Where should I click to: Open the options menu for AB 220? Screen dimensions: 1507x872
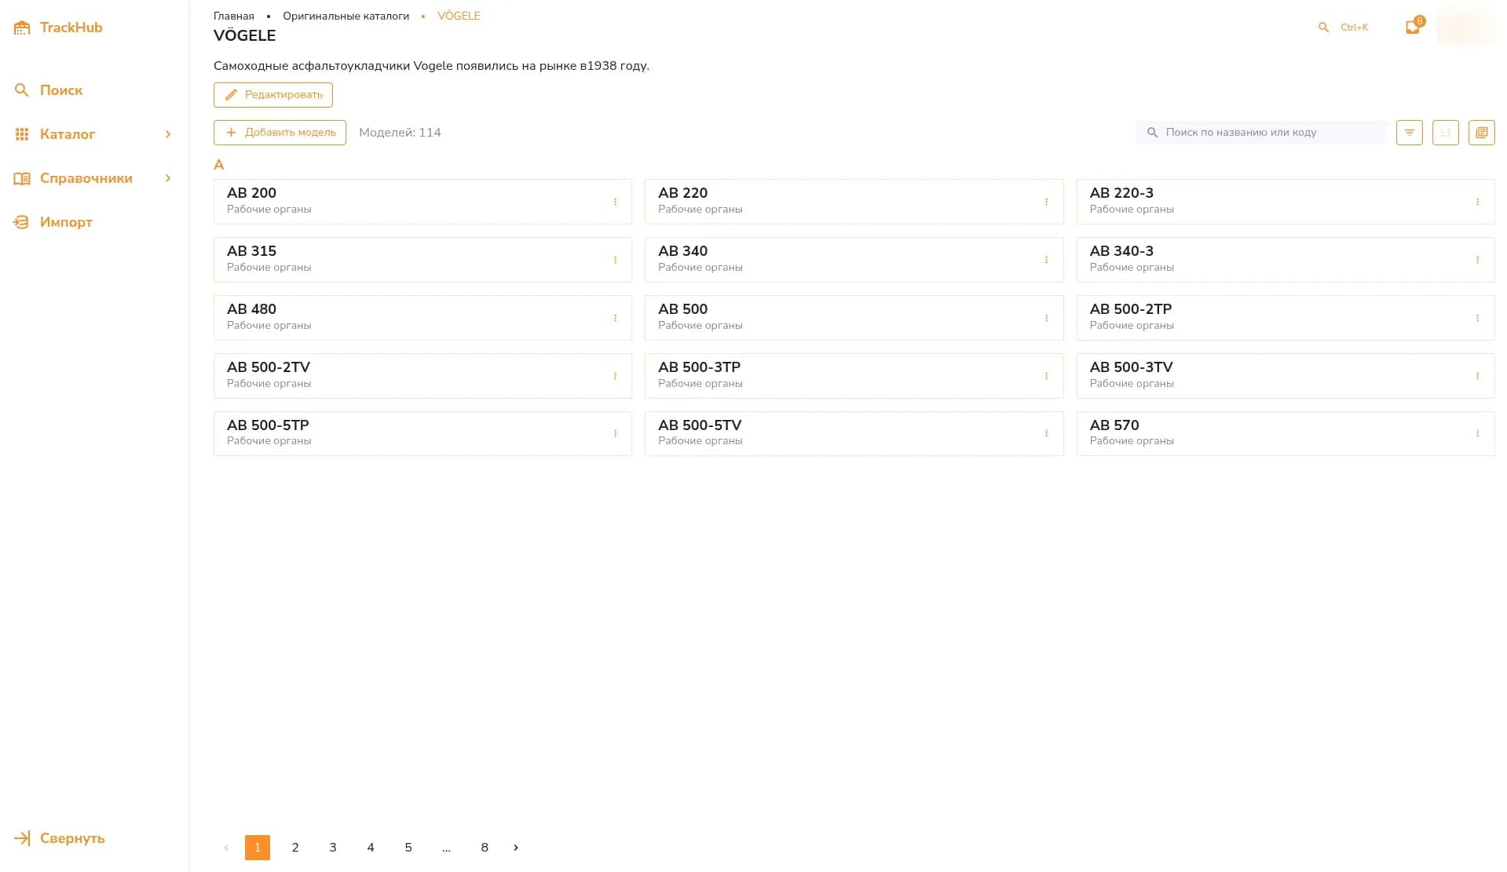click(x=1046, y=202)
